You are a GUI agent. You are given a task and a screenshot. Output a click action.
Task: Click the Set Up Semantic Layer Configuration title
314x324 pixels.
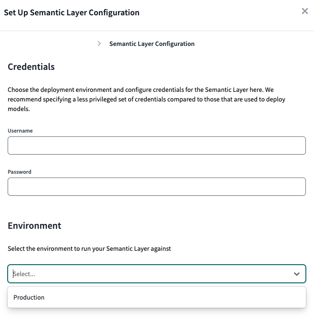72,12
